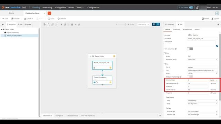This screenshot has width=221, height=124.
Task: Click the arrange layout icon in canvas toolbar
Action: coord(52,24)
